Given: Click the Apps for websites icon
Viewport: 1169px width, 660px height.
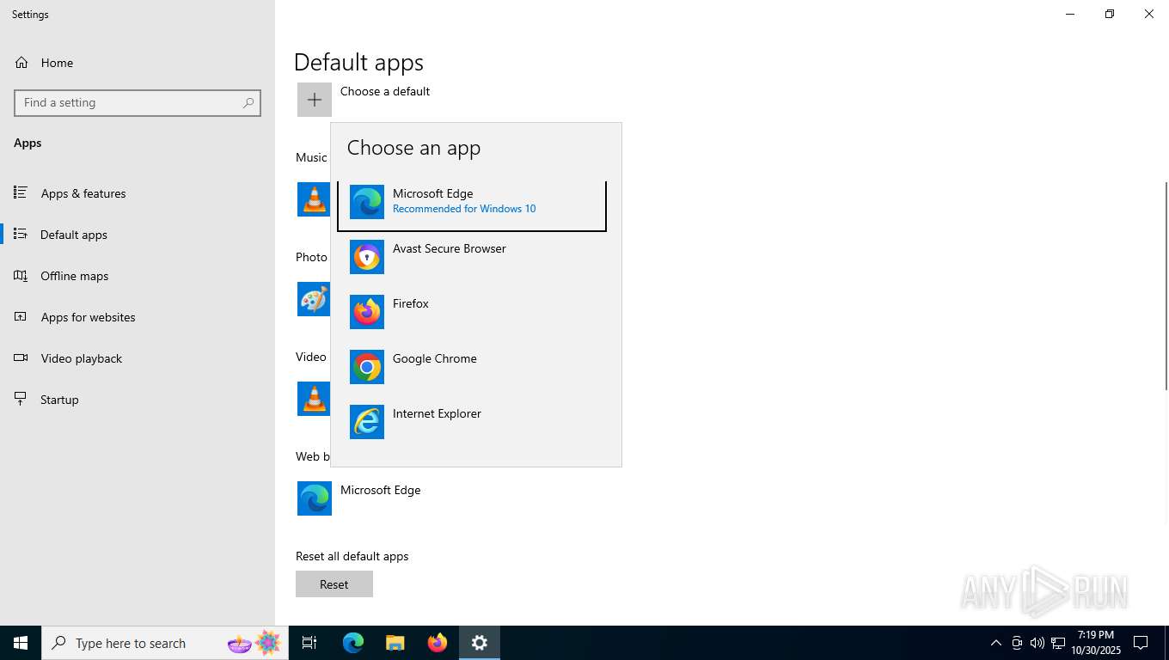Looking at the screenshot, I should [x=21, y=316].
